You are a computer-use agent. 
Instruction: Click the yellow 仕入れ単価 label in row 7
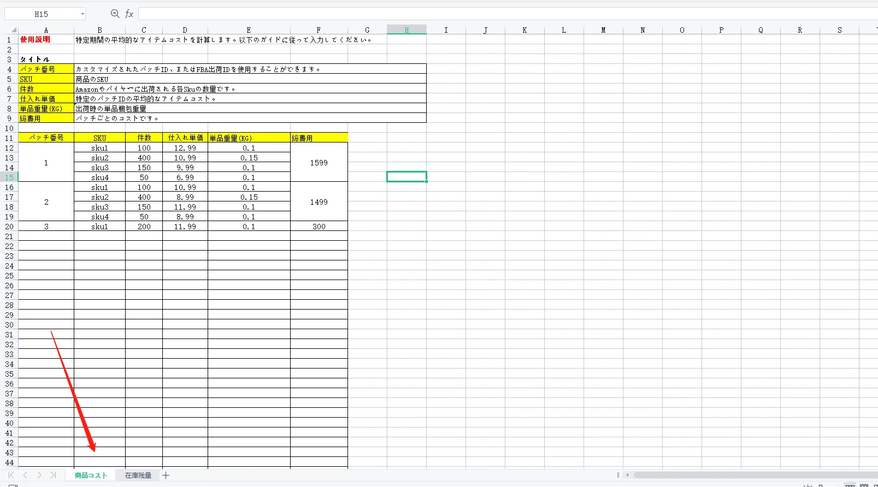tap(46, 99)
